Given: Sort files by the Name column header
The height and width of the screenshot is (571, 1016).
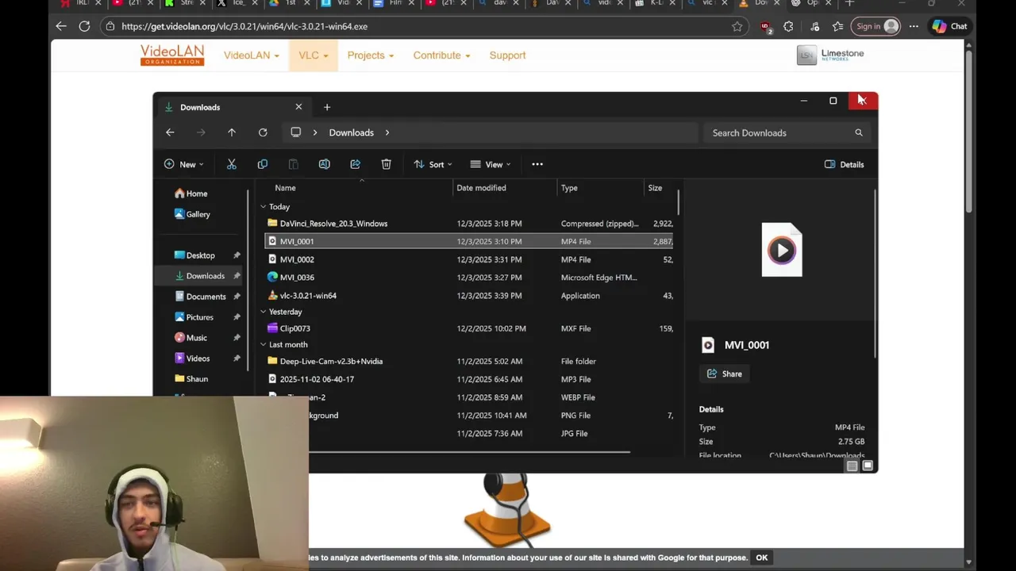Looking at the screenshot, I should (285, 188).
